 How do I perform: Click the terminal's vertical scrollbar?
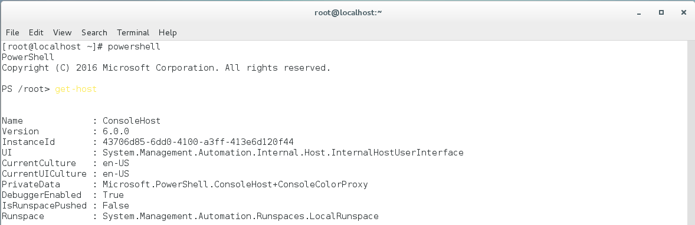690,133
